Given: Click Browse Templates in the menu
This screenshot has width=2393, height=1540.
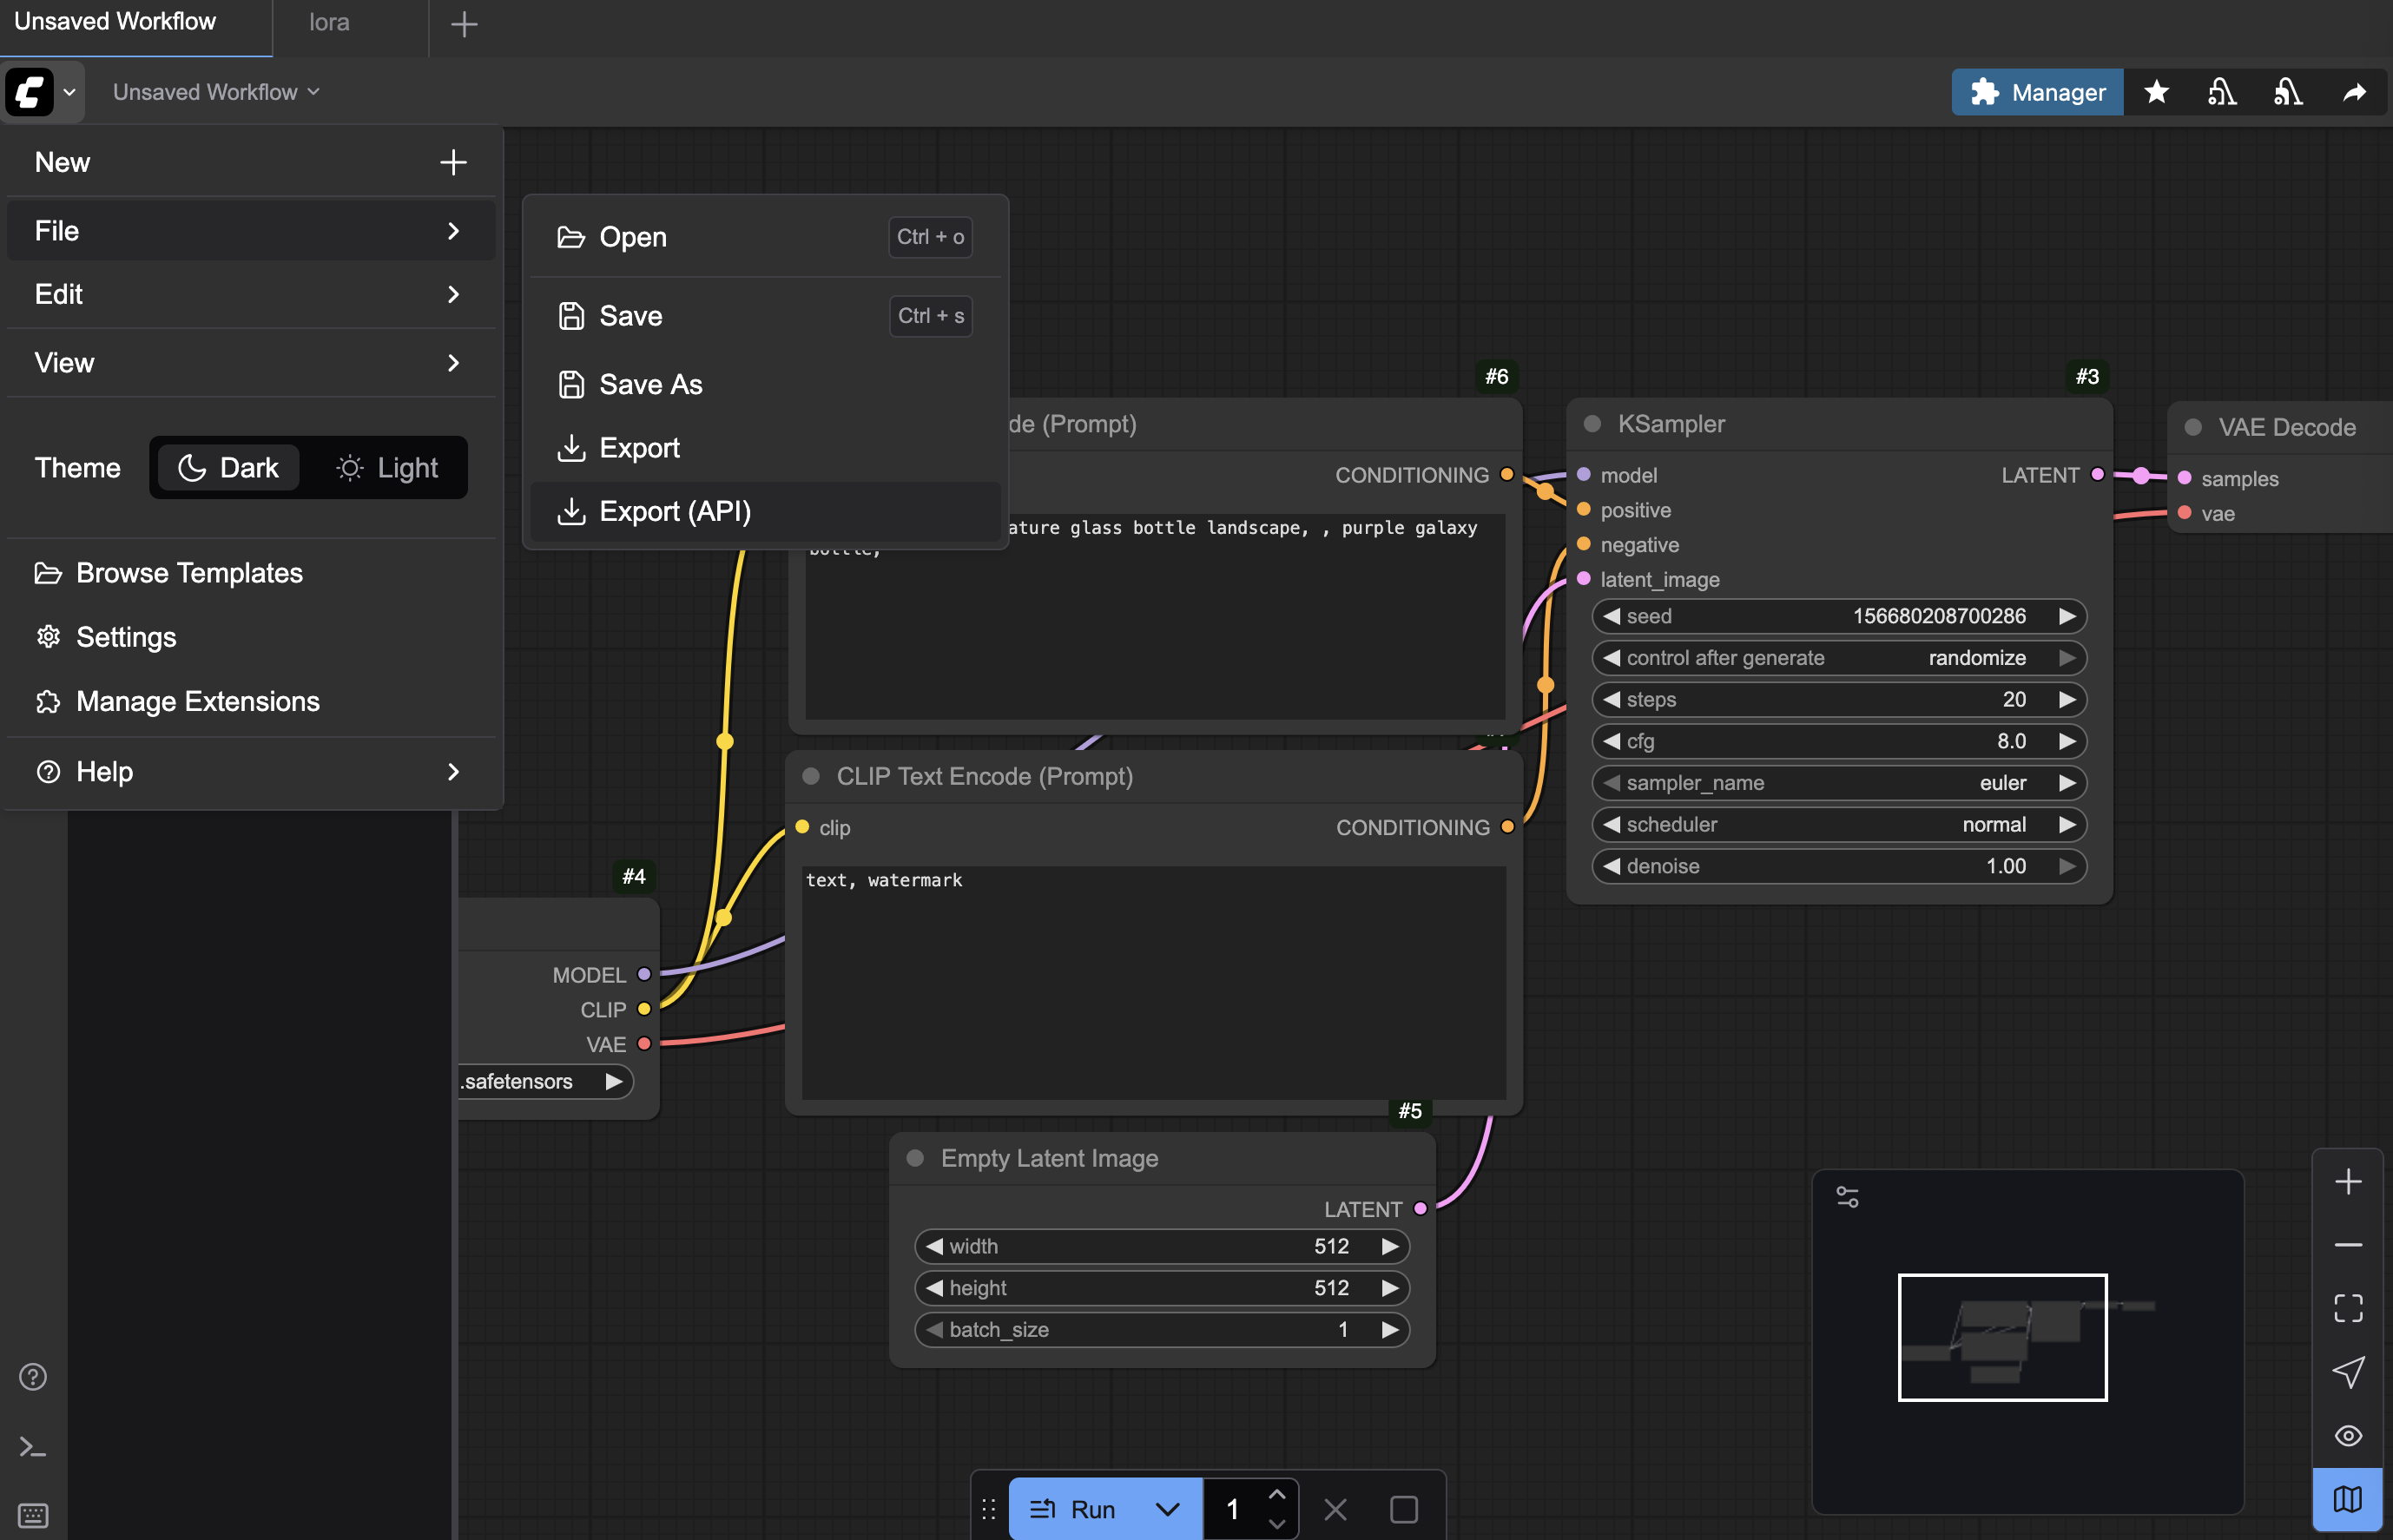Looking at the screenshot, I should pos(189,573).
